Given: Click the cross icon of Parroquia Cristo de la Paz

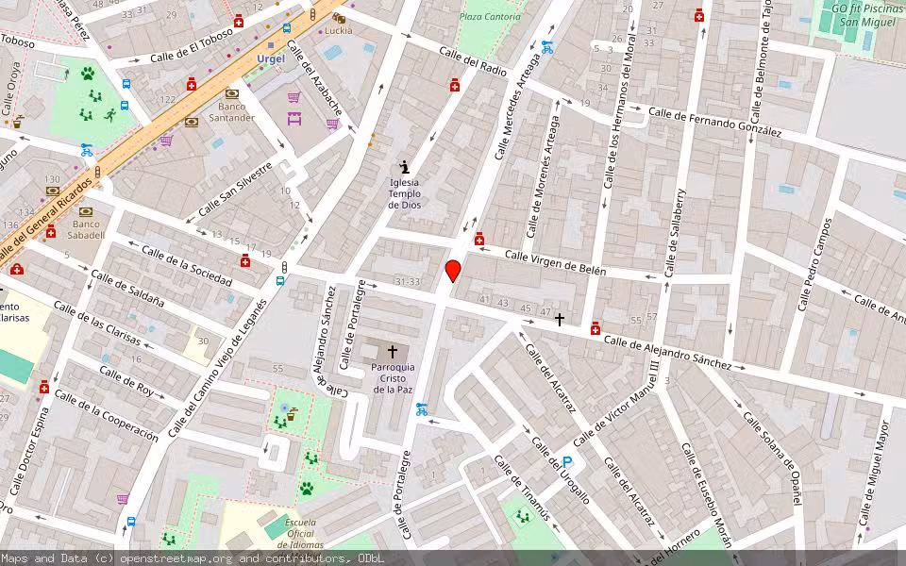Looking at the screenshot, I should [x=393, y=351].
